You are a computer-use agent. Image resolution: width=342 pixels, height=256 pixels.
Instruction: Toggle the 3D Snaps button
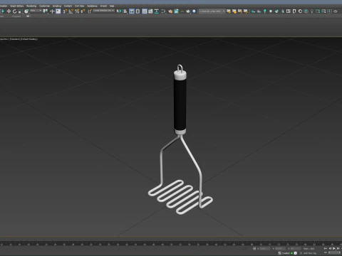tap(65, 11)
